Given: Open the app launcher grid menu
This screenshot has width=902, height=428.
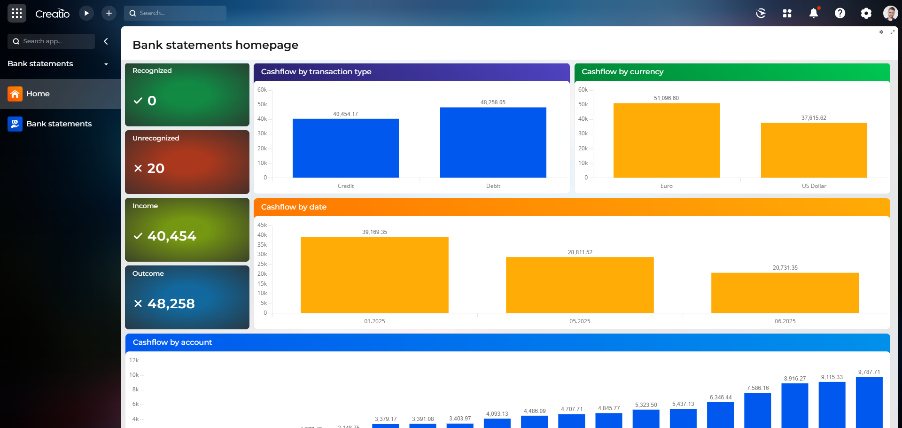Looking at the screenshot, I should [x=17, y=13].
